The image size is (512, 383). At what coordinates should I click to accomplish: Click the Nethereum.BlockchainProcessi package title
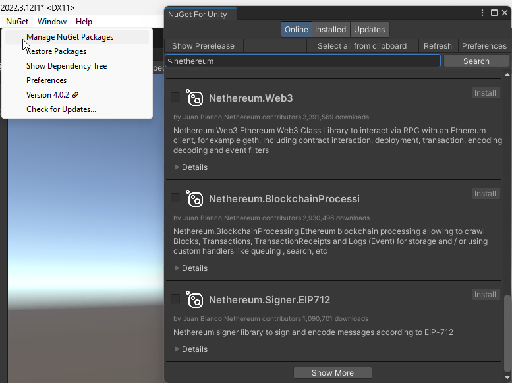point(284,198)
